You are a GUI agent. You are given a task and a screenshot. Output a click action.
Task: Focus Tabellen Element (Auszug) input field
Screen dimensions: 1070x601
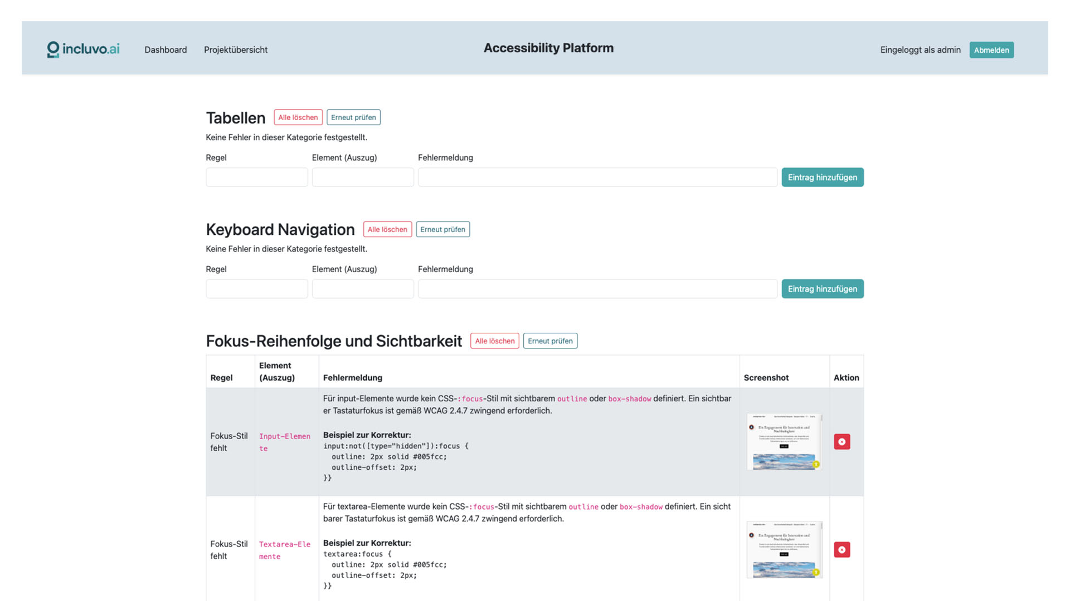coord(363,178)
